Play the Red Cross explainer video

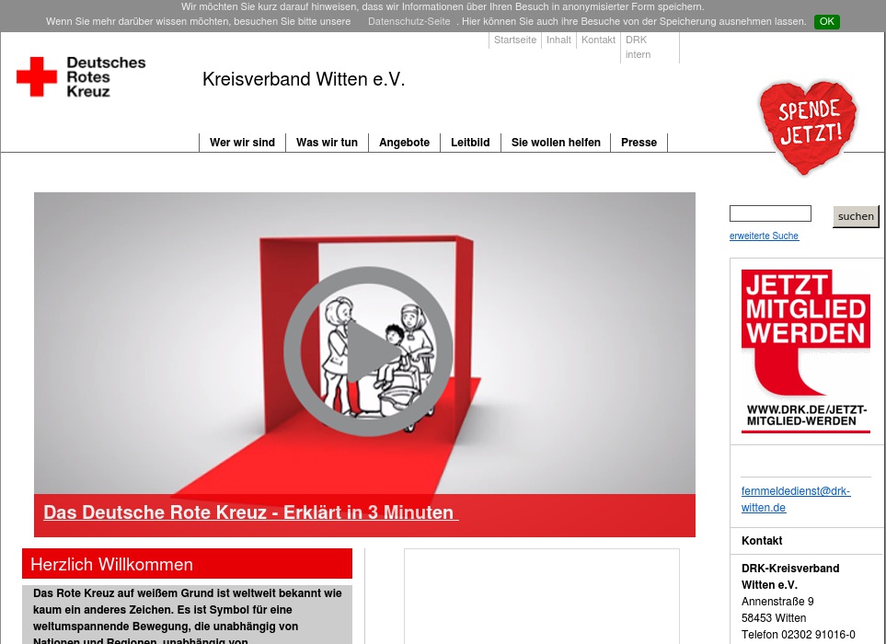click(368, 351)
